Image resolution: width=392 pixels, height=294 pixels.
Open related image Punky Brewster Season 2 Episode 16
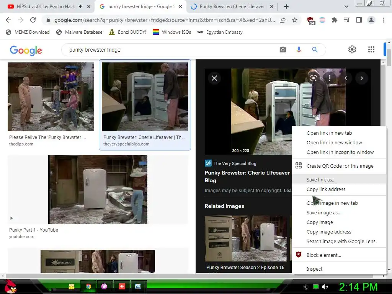[246, 238]
